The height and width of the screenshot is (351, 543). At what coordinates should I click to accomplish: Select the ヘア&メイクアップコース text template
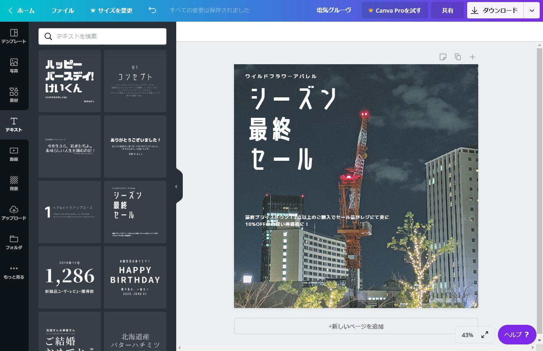[70, 212]
